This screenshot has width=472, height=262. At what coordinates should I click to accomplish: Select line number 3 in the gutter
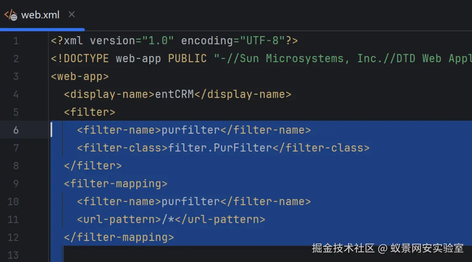coord(16,77)
